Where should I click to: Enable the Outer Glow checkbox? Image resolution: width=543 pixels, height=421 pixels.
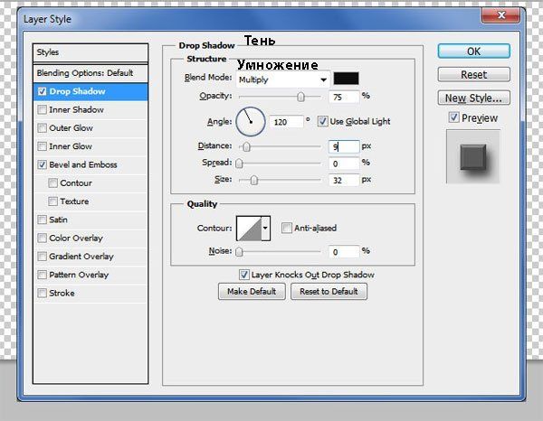[x=43, y=128]
